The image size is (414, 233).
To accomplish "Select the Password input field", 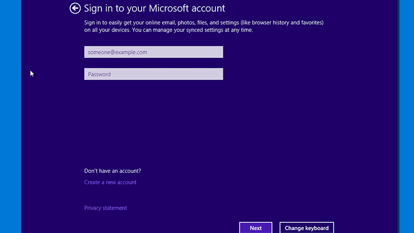I will (x=153, y=74).
